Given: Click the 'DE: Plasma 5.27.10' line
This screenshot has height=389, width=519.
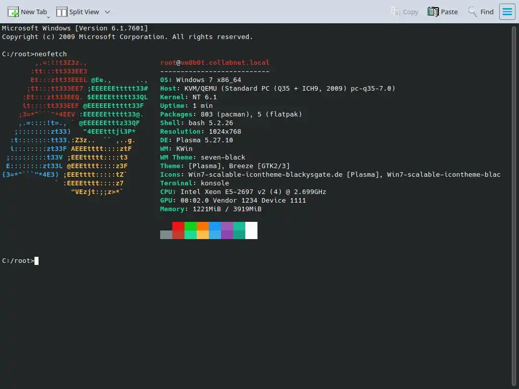Looking at the screenshot, I should coord(197,140).
